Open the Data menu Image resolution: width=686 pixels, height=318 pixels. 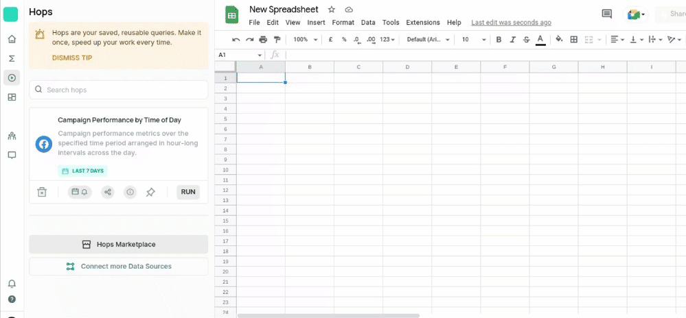pyautogui.click(x=368, y=23)
